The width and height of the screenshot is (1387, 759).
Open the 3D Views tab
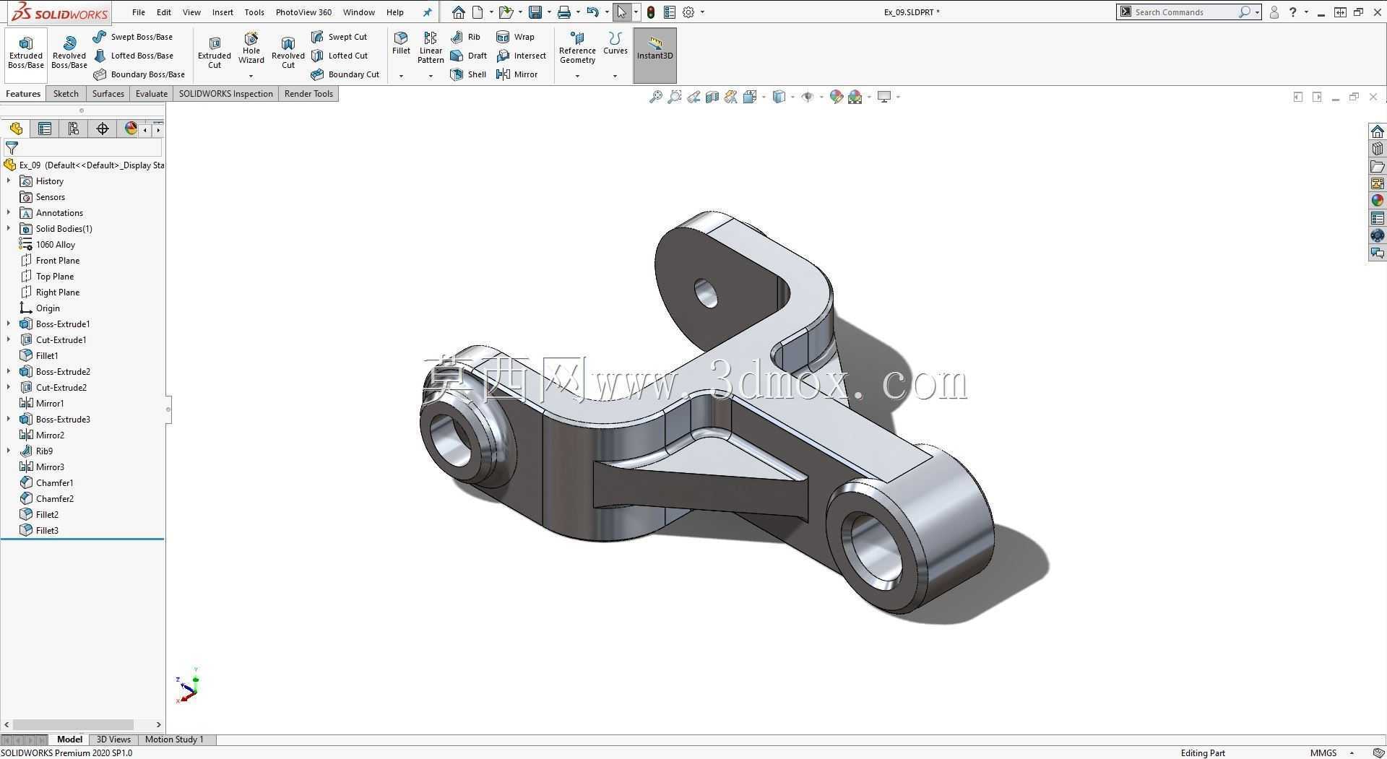113,740
